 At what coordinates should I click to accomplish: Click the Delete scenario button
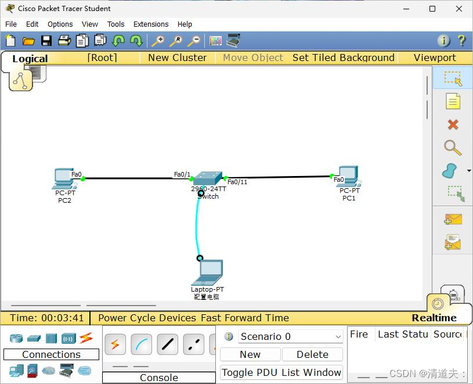tap(312, 354)
